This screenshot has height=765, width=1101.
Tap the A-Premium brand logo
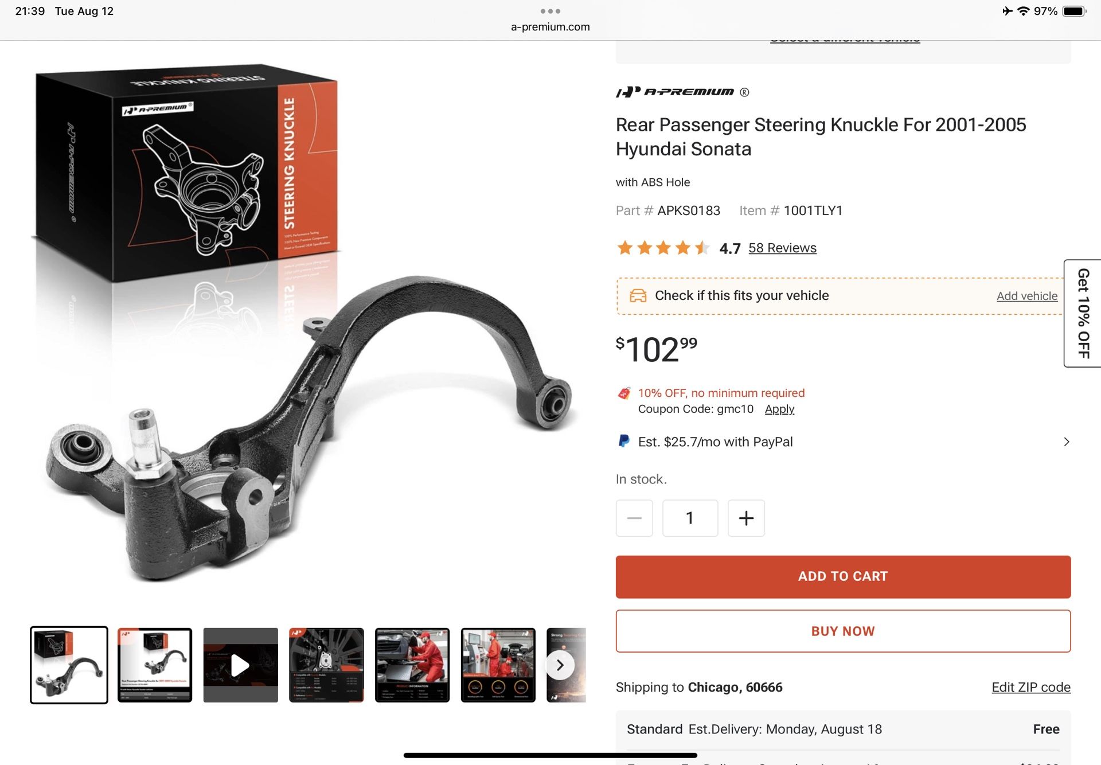675,92
